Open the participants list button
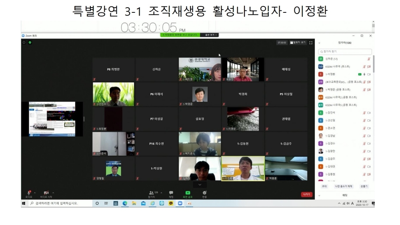This screenshot has height=225, width=400. 151,193
